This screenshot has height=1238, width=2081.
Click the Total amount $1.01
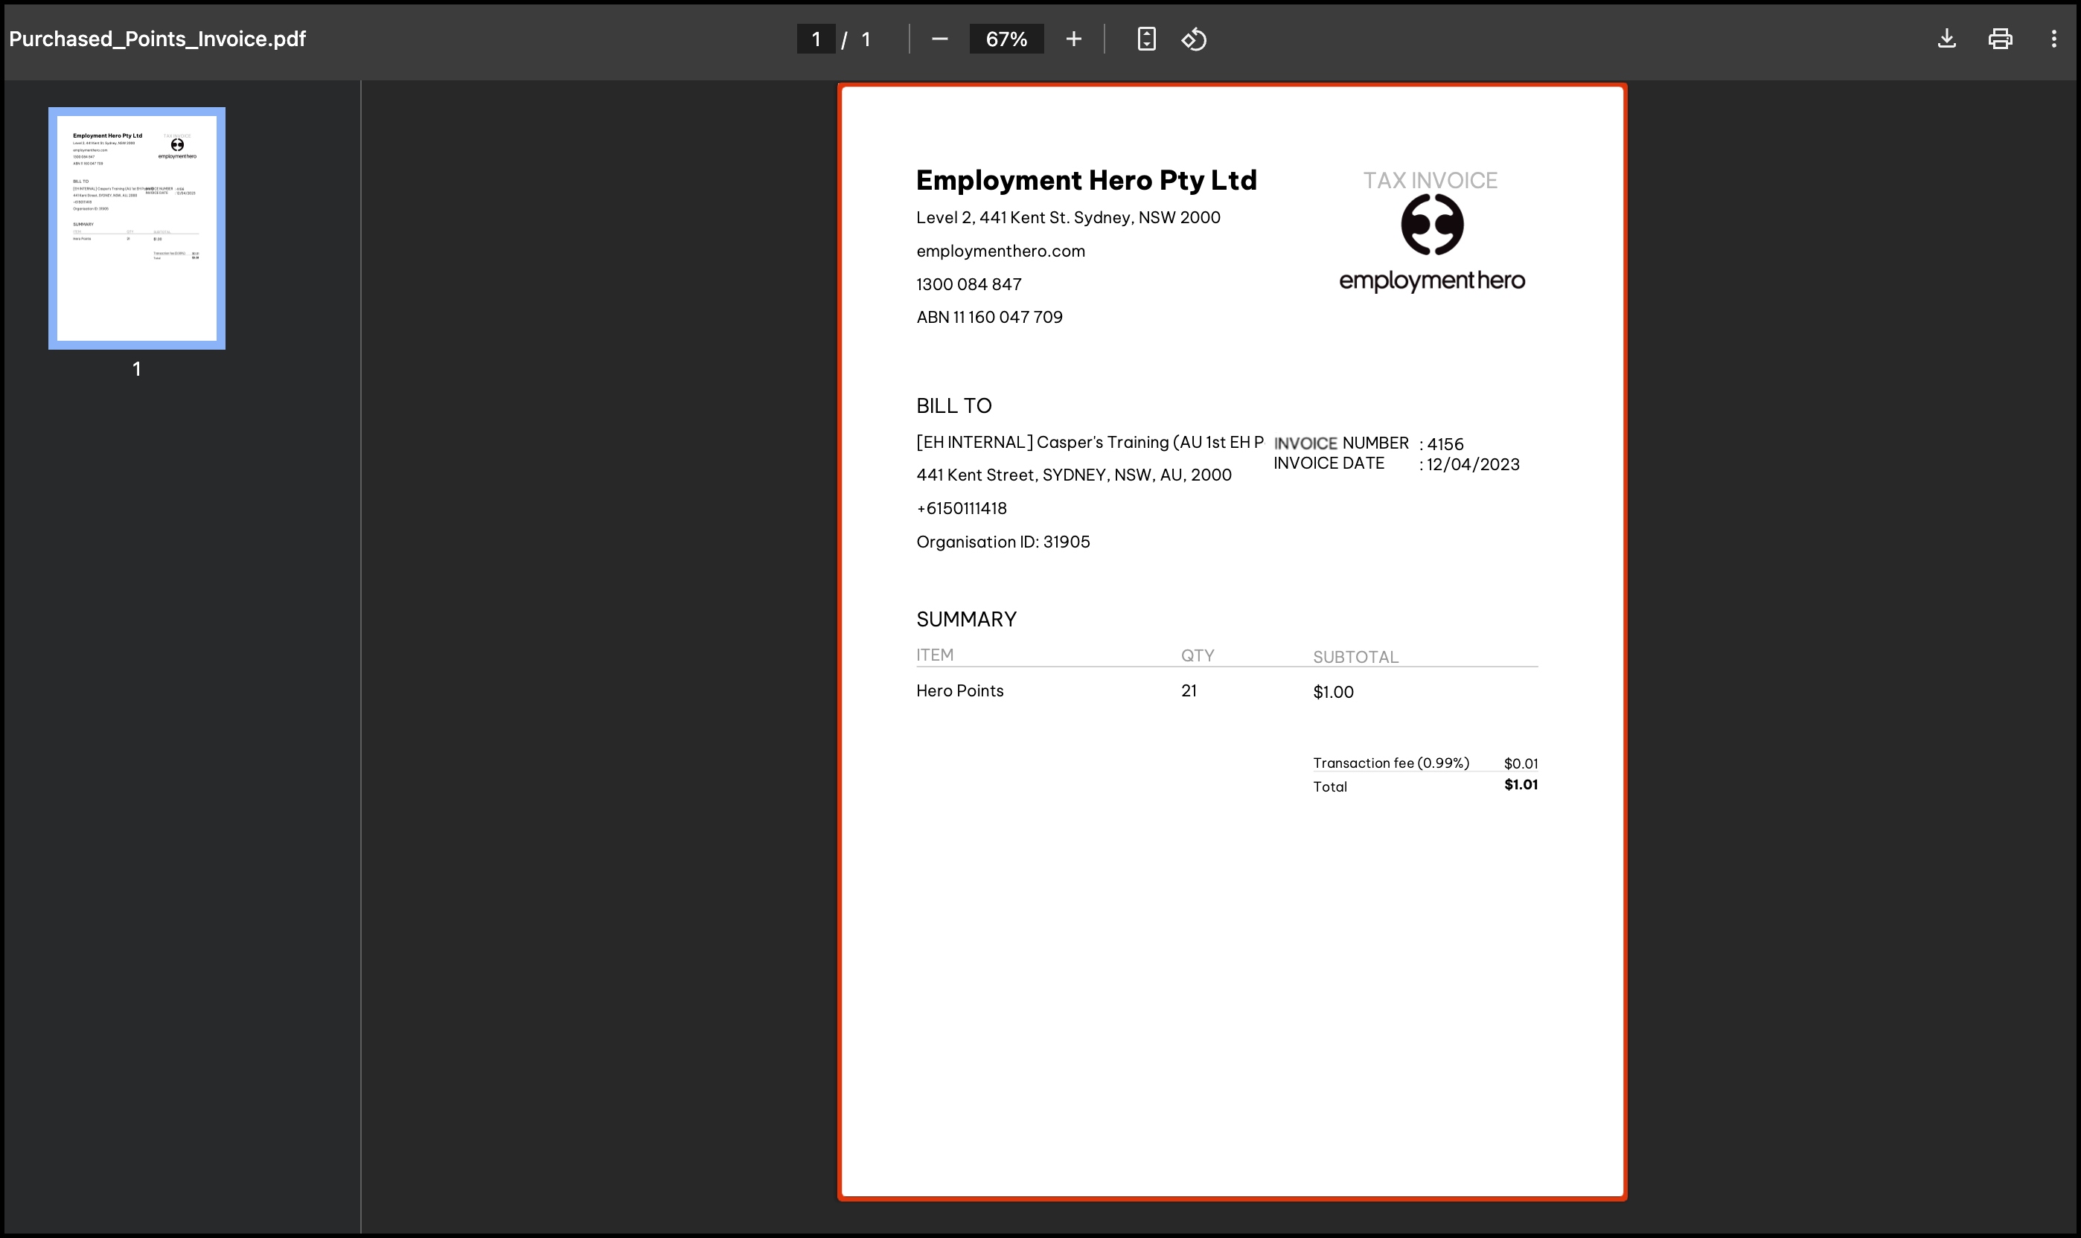point(1521,785)
